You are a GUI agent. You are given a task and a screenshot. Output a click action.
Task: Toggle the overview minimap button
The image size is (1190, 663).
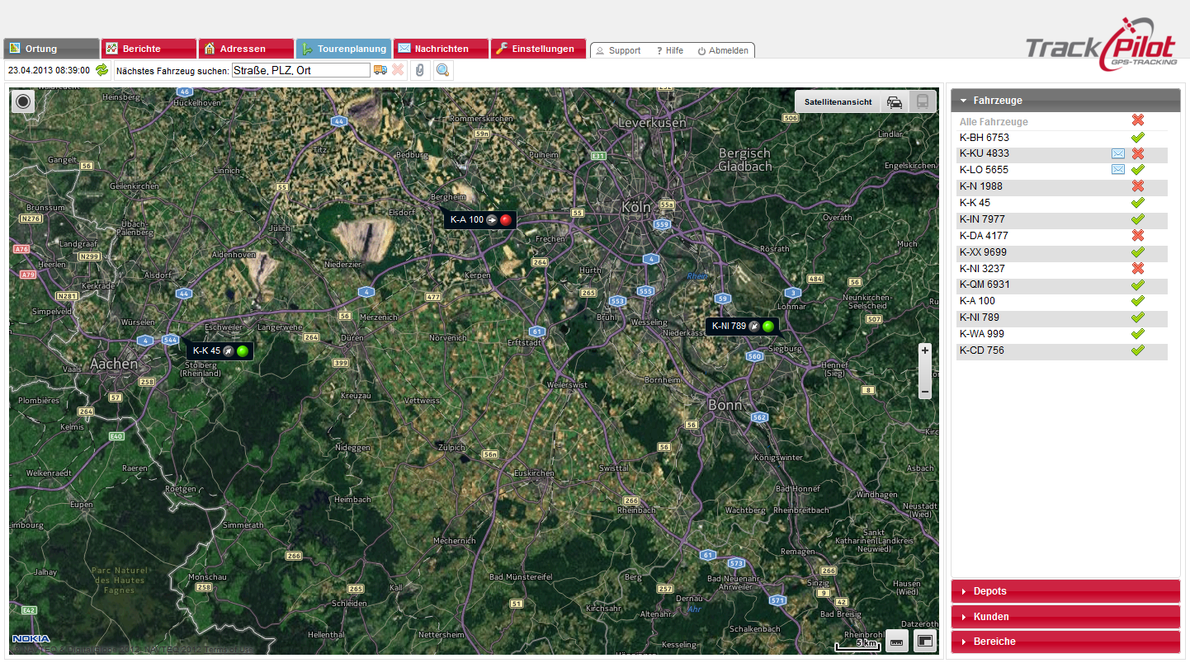click(925, 641)
